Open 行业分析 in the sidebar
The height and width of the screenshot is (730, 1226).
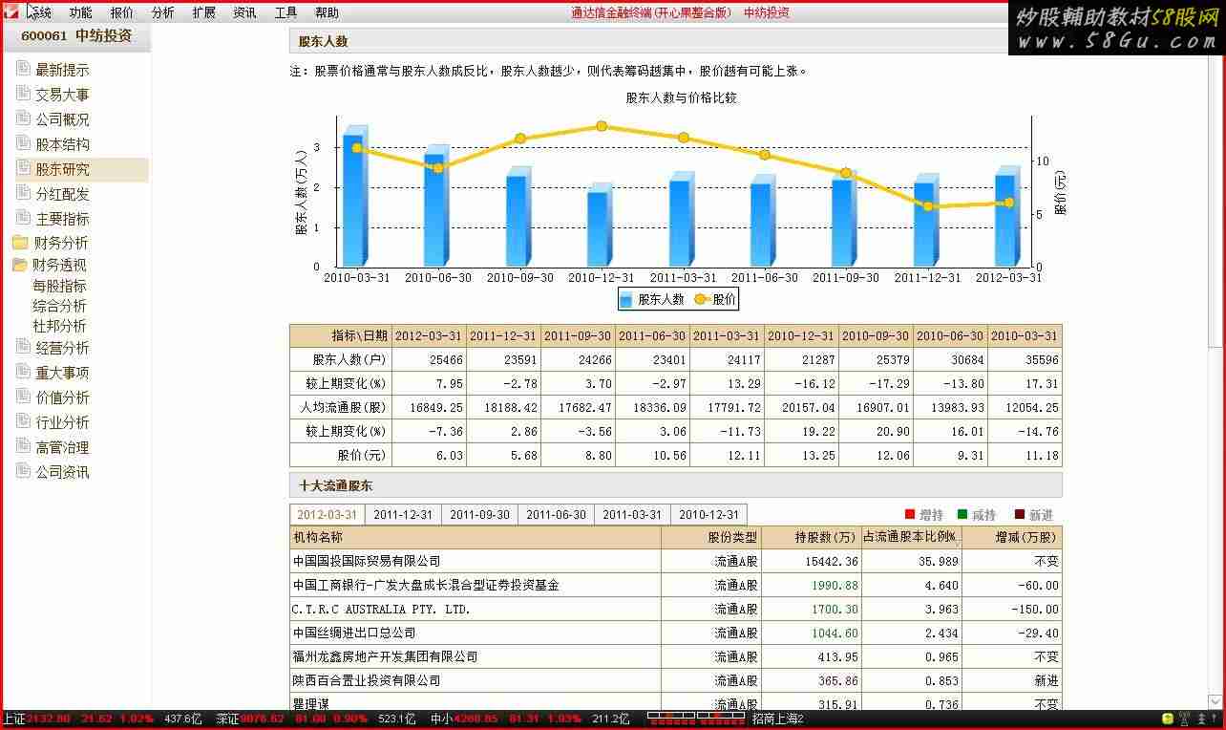[x=63, y=422]
